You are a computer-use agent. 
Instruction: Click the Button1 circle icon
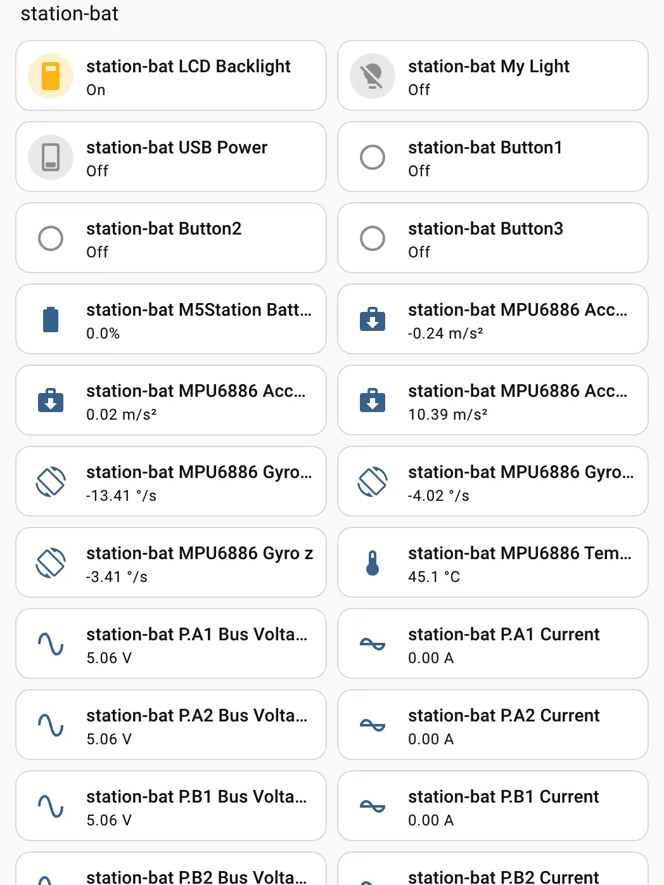coord(373,157)
